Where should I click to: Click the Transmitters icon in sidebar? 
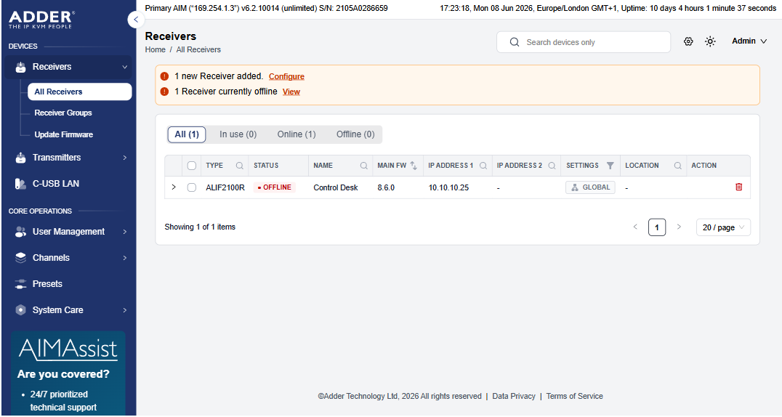[x=20, y=158]
